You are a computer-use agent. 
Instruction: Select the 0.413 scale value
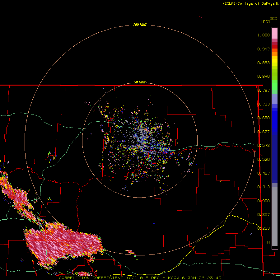click(x=264, y=187)
